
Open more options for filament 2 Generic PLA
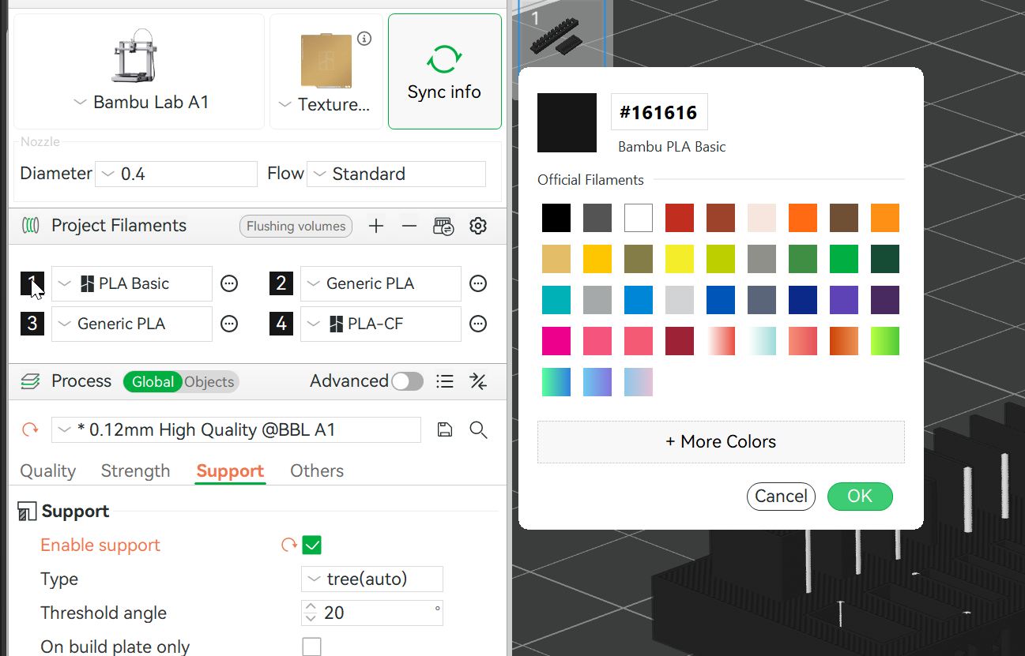477,283
